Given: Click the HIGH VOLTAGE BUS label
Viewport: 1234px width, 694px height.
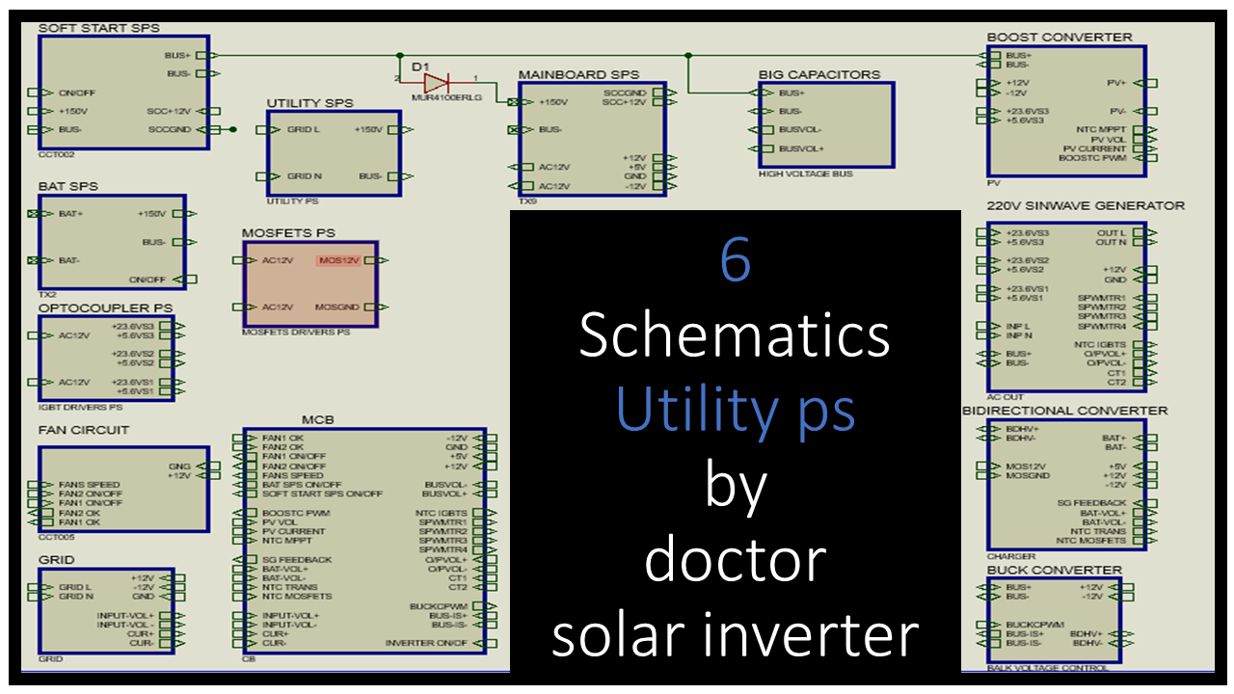Looking at the screenshot, I should tap(806, 174).
